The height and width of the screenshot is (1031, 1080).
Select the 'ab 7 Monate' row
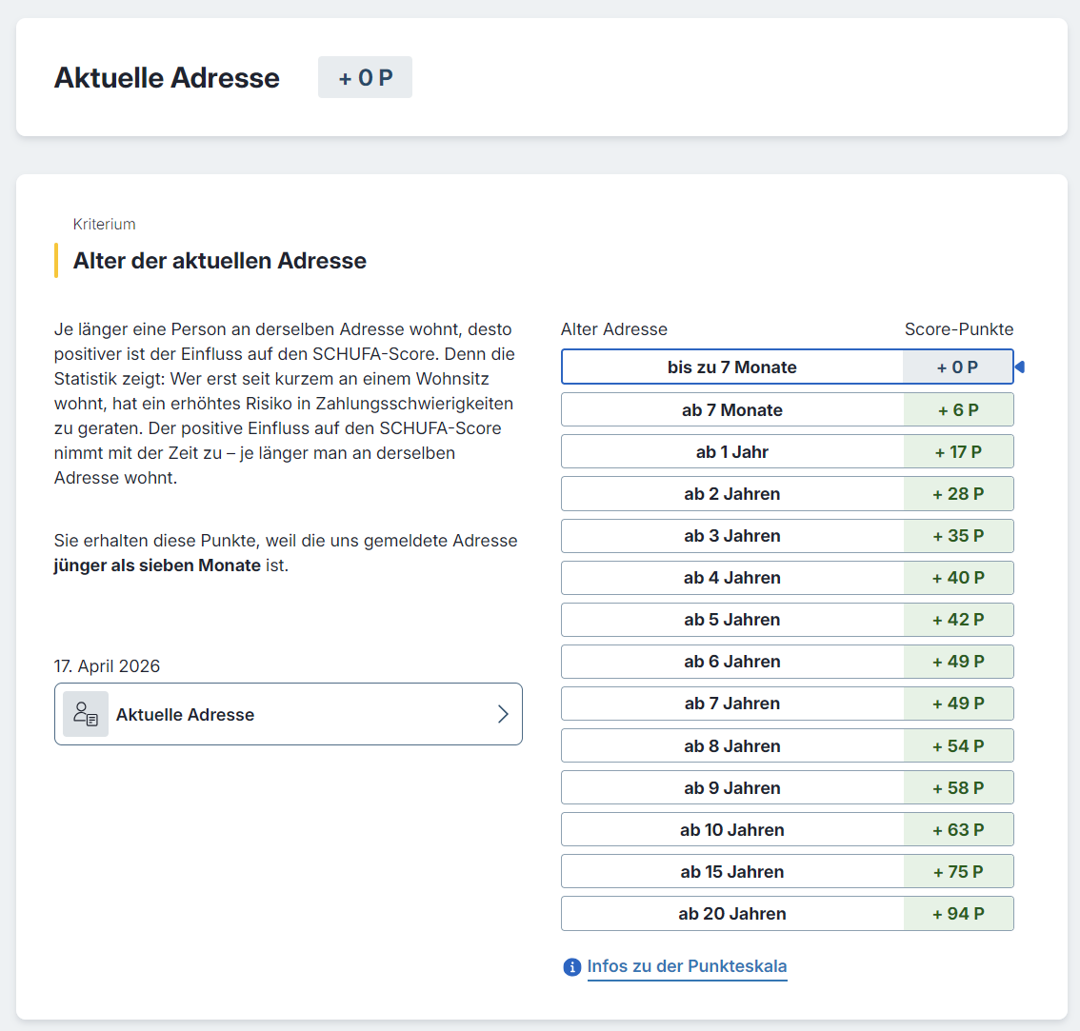[731, 410]
